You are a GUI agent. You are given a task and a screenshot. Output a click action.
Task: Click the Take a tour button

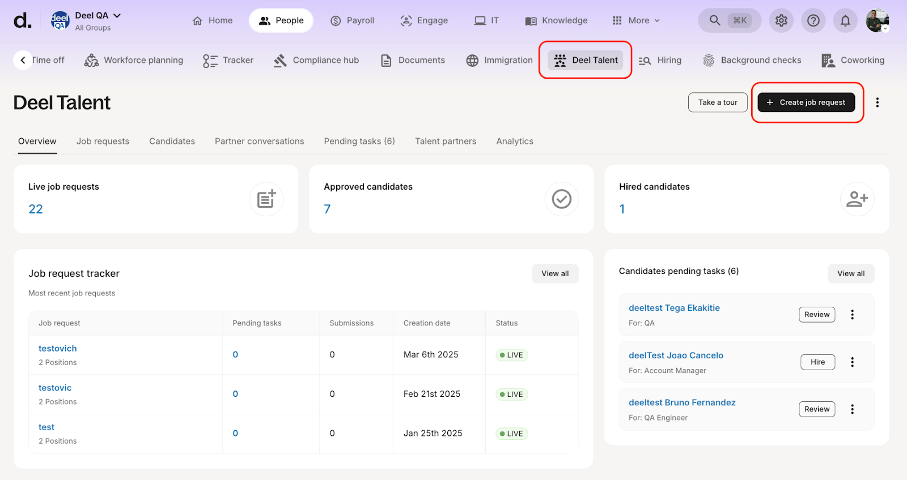[x=718, y=102]
